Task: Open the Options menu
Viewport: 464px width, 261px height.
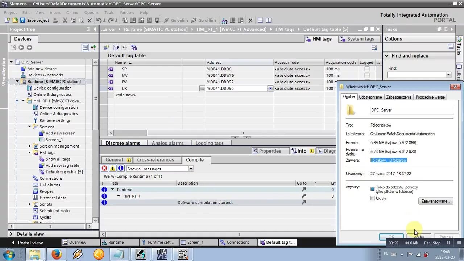Action: tap(91, 12)
